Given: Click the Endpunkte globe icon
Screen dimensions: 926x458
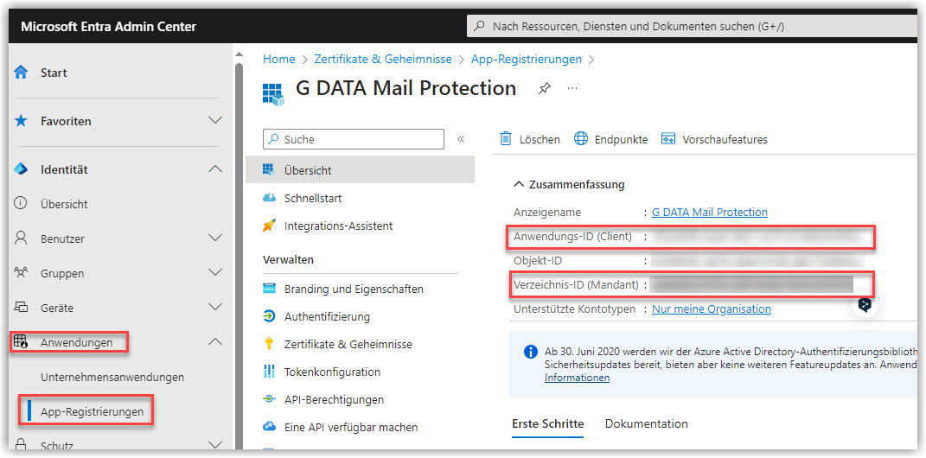Looking at the screenshot, I should pos(581,139).
